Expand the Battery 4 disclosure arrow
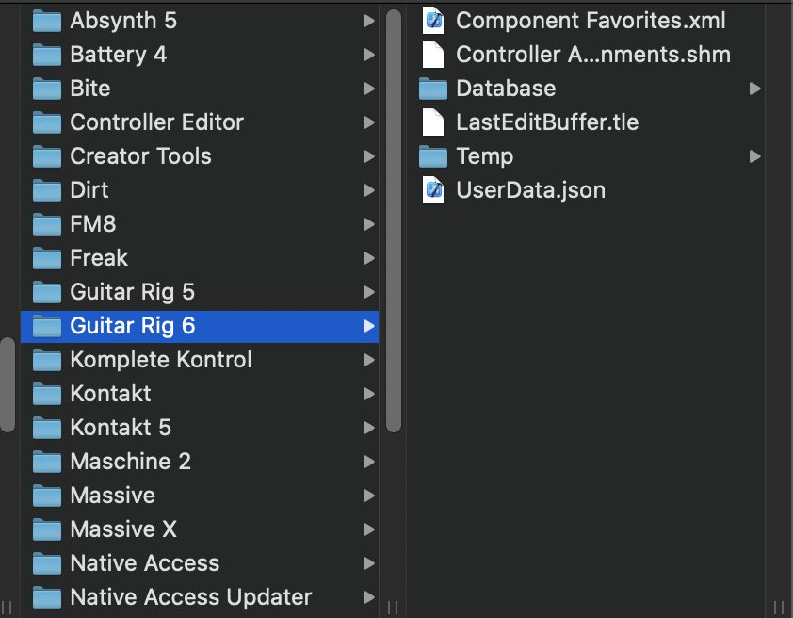Screen dimensions: 793x618 369,55
